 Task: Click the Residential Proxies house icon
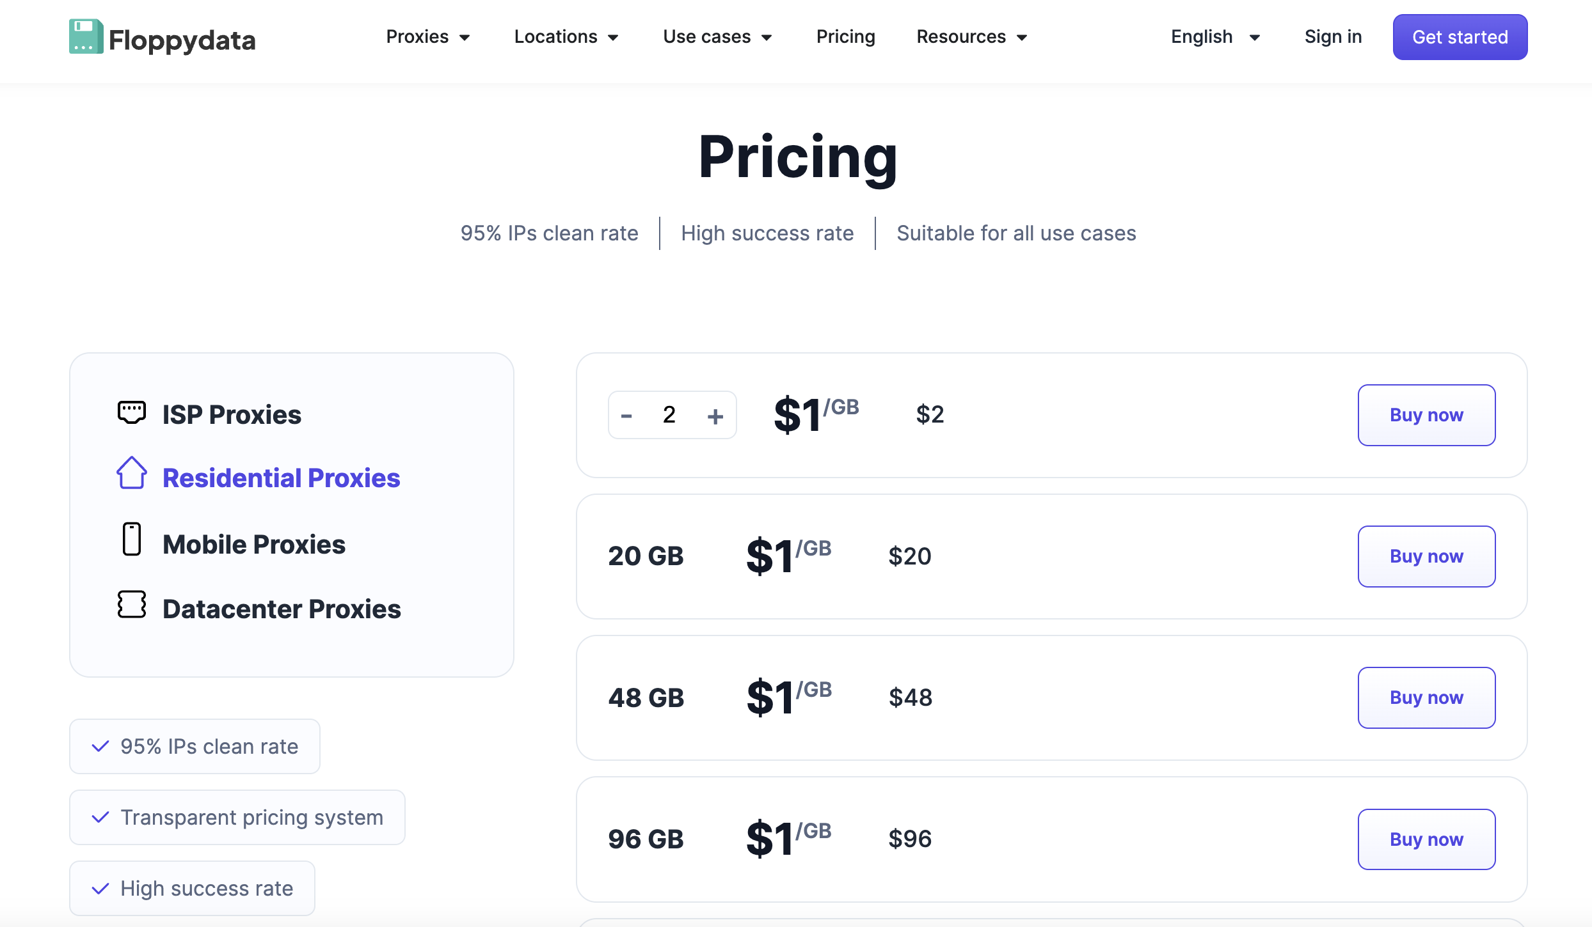(132, 474)
